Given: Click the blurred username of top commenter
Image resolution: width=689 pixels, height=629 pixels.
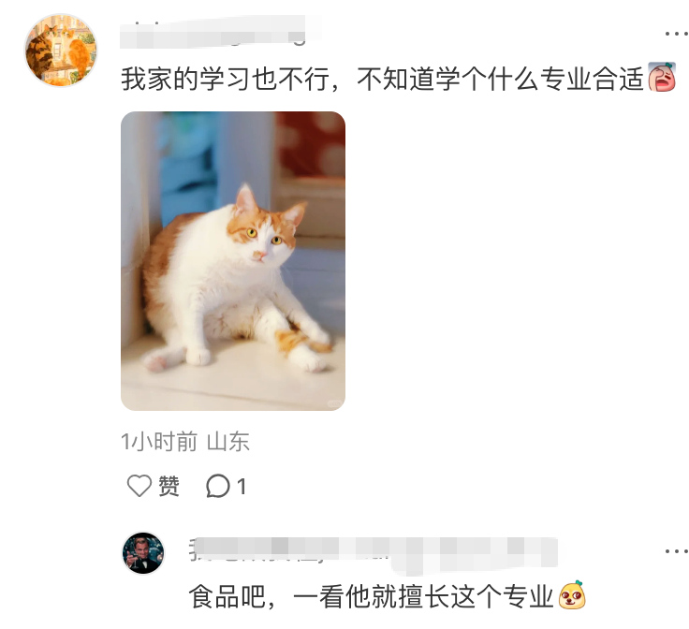Looking at the screenshot, I should [213, 32].
